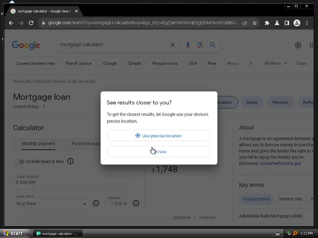Reload the page with the refresh icon
Viewport: 318px width, 238px height.
[x=31, y=23]
